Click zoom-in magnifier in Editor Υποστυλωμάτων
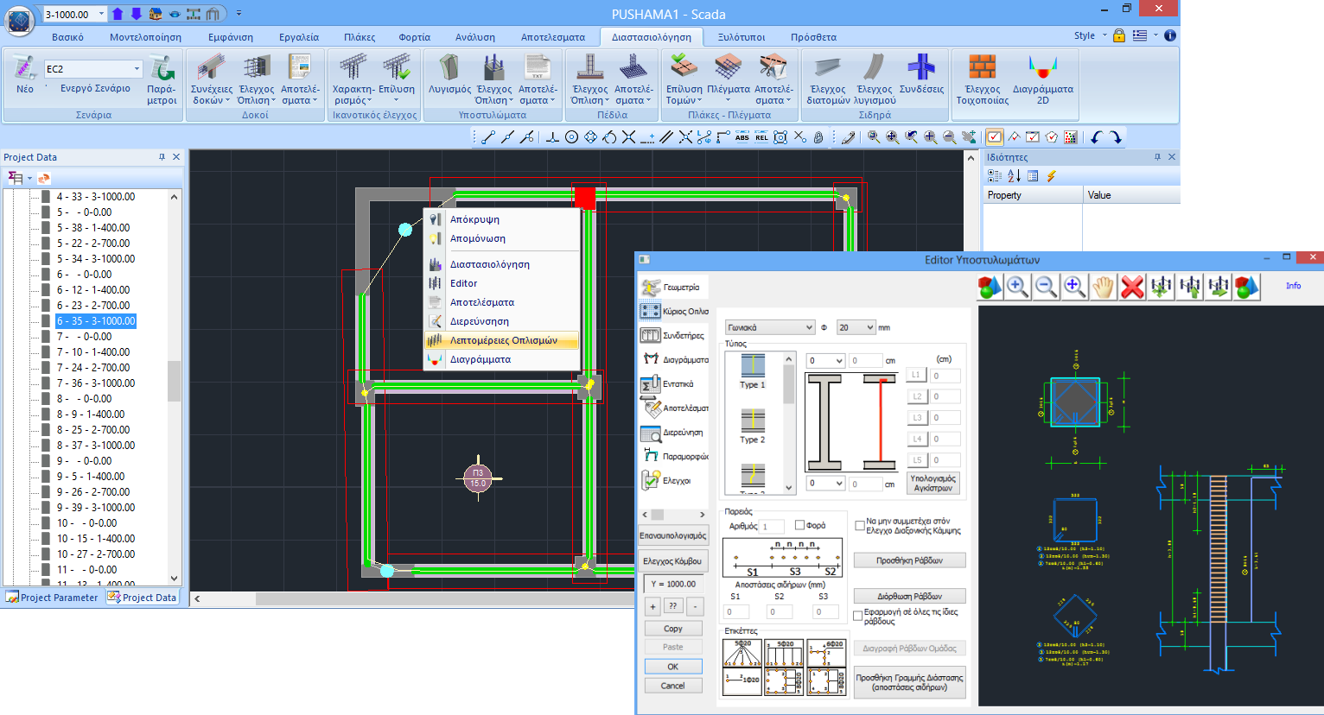1324x715 pixels. 1018,287
